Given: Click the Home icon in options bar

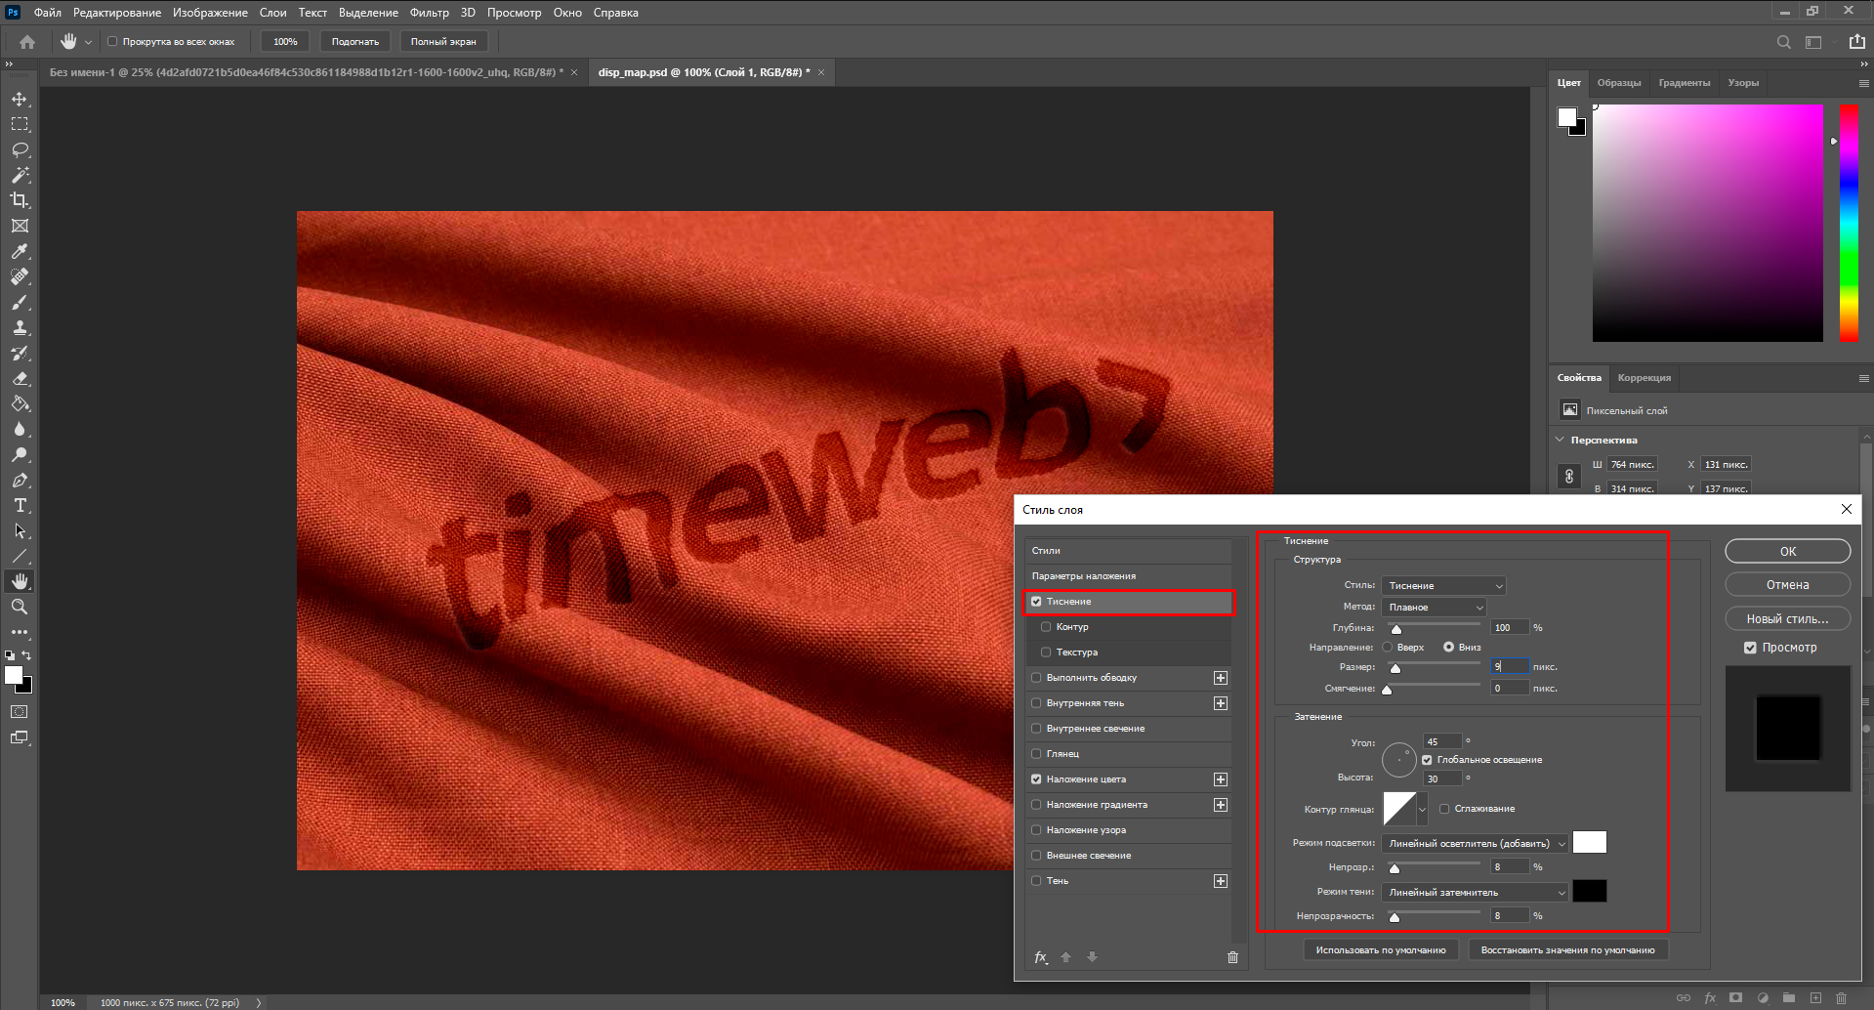Looking at the screenshot, I should tap(27, 42).
